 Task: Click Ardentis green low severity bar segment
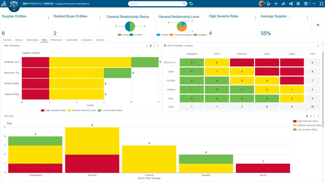145,62
